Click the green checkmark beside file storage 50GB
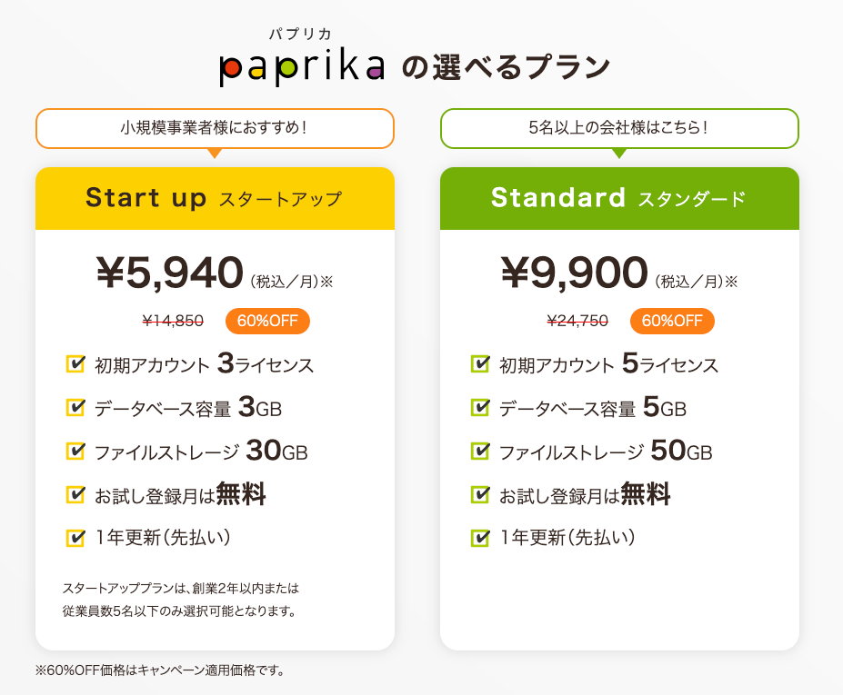Viewport: 843px width, 695px height. point(480,451)
